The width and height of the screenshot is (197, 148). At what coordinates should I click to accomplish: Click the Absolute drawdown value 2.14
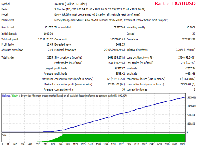(x=50, y=50)
